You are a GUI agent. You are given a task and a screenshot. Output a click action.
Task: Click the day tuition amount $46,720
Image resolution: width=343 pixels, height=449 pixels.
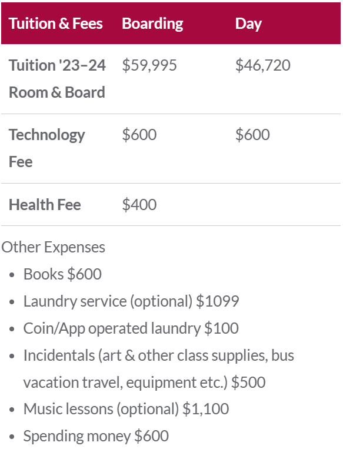click(x=262, y=65)
